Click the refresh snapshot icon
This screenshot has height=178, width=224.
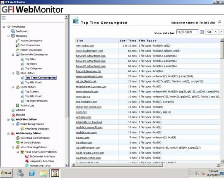pyautogui.click(x=219, y=22)
